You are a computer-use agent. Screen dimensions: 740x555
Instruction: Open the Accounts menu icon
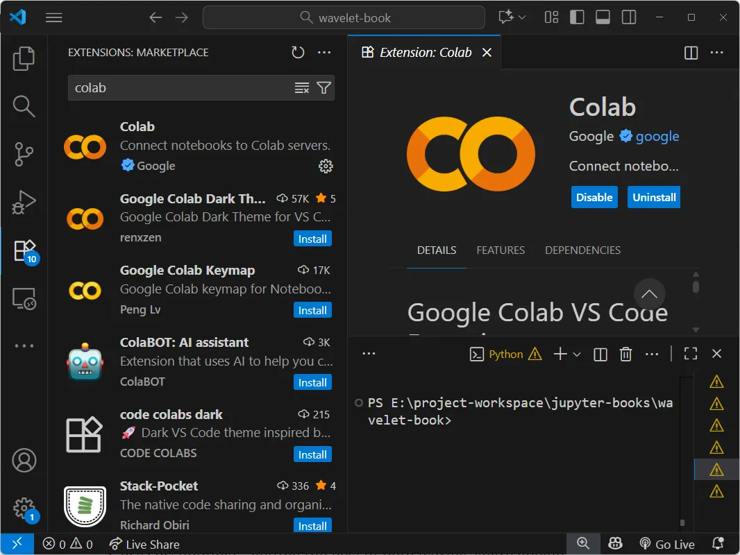[x=24, y=460]
